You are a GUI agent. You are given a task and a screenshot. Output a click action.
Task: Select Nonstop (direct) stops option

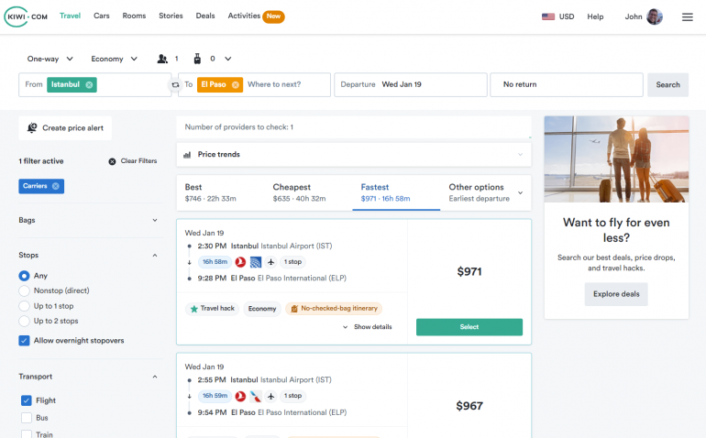click(25, 290)
